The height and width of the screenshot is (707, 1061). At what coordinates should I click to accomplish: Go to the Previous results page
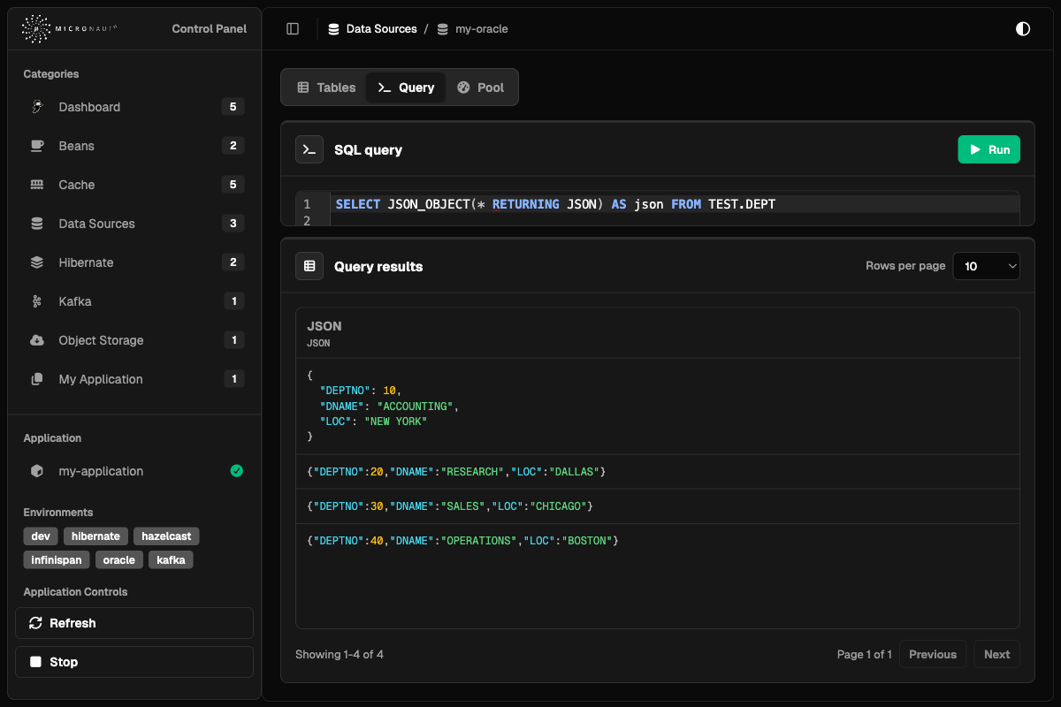pos(933,654)
